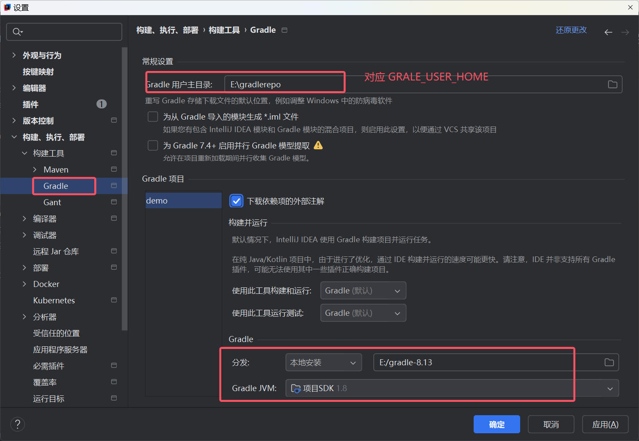This screenshot has width=639, height=441.
Task: Click project-level icon on 编译器 row
Action: (x=114, y=218)
